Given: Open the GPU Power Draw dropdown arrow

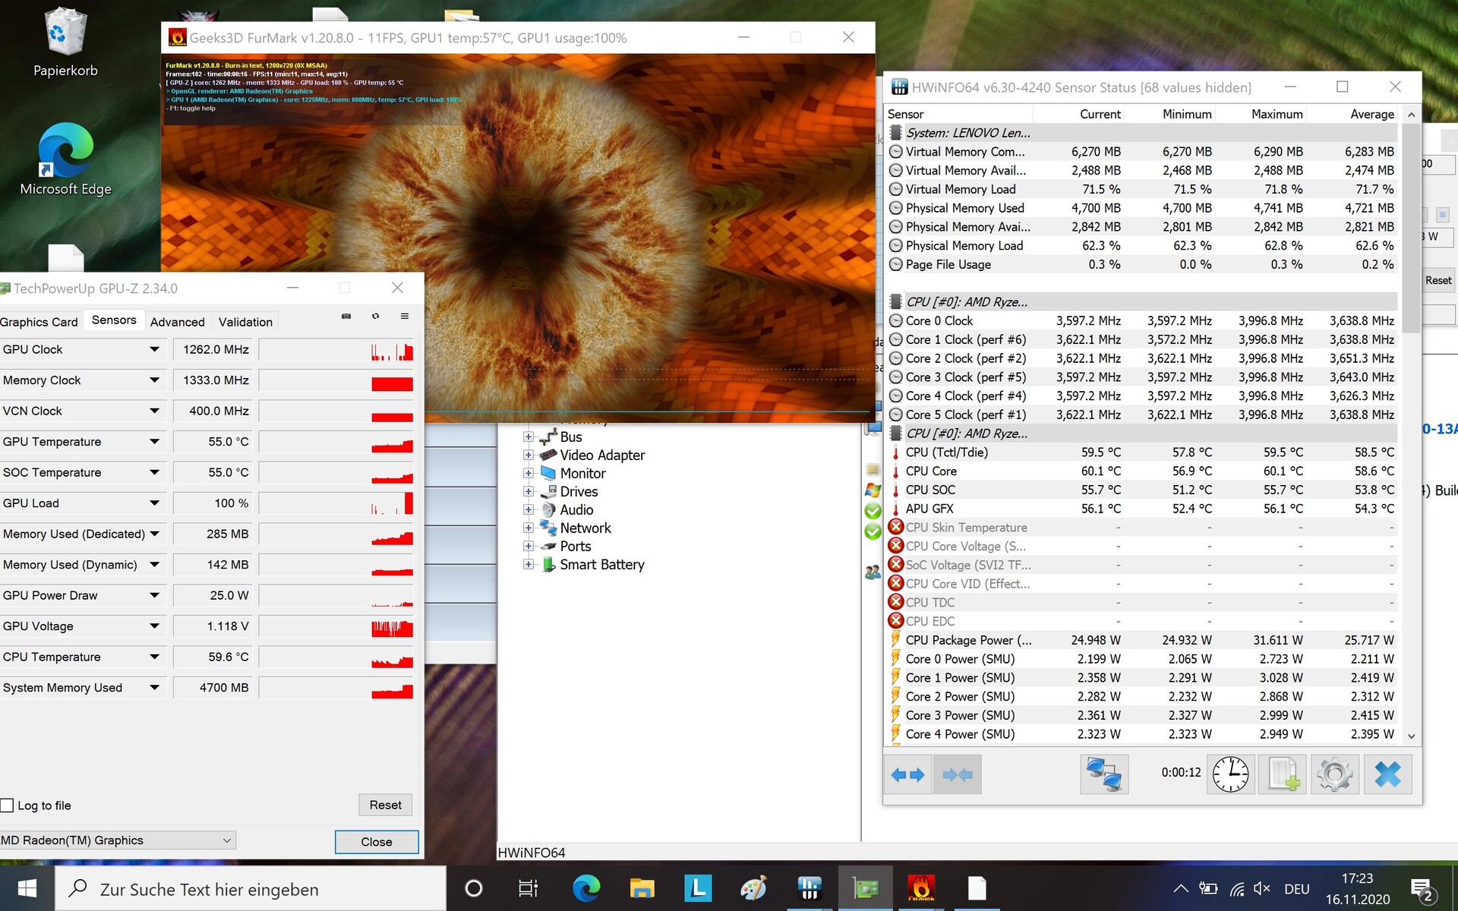Looking at the screenshot, I should [x=155, y=595].
